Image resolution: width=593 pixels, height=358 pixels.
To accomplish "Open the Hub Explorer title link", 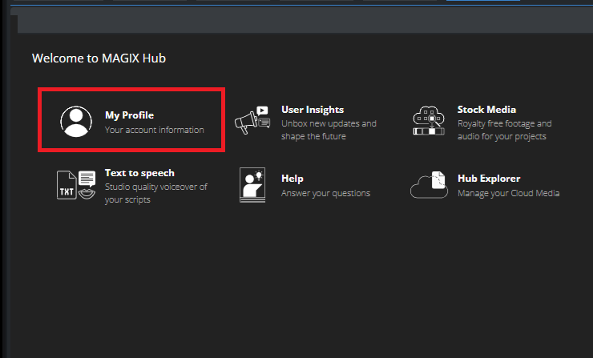I will pyautogui.click(x=489, y=179).
